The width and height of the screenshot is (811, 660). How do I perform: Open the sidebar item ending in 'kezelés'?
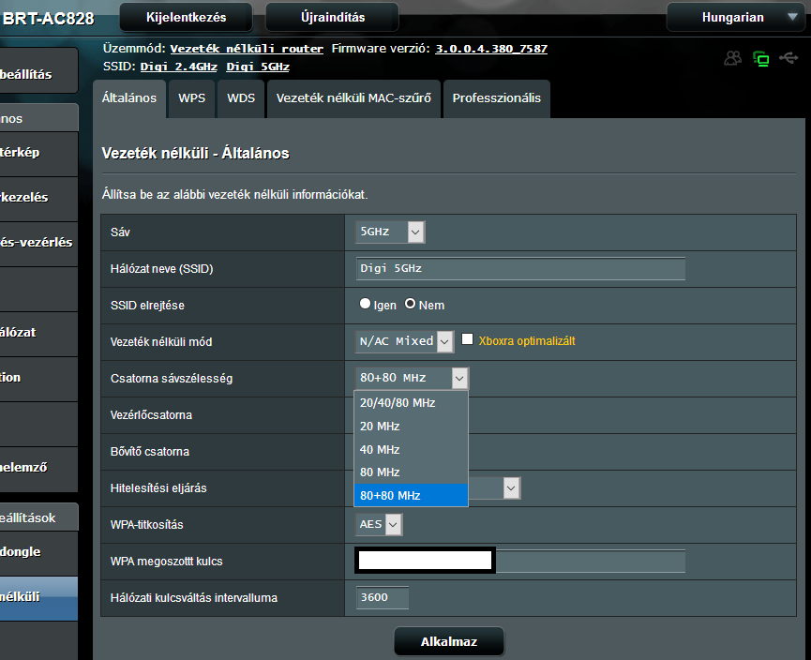[x=38, y=199]
